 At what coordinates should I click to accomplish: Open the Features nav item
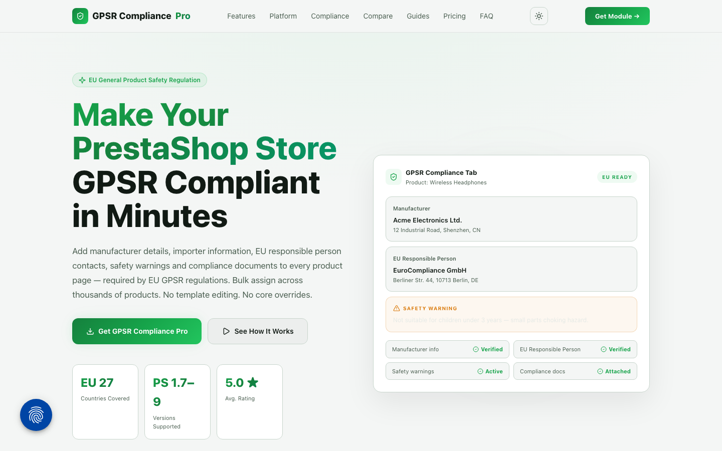[241, 16]
